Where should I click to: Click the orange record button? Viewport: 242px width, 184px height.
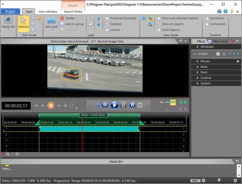point(51,106)
